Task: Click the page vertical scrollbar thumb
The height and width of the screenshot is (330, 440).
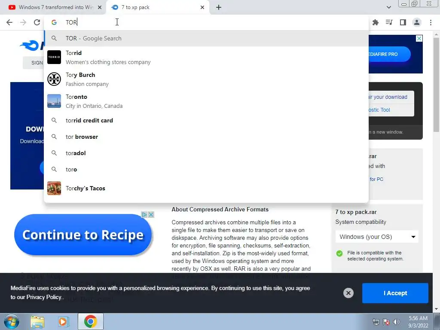Action: 436,84
